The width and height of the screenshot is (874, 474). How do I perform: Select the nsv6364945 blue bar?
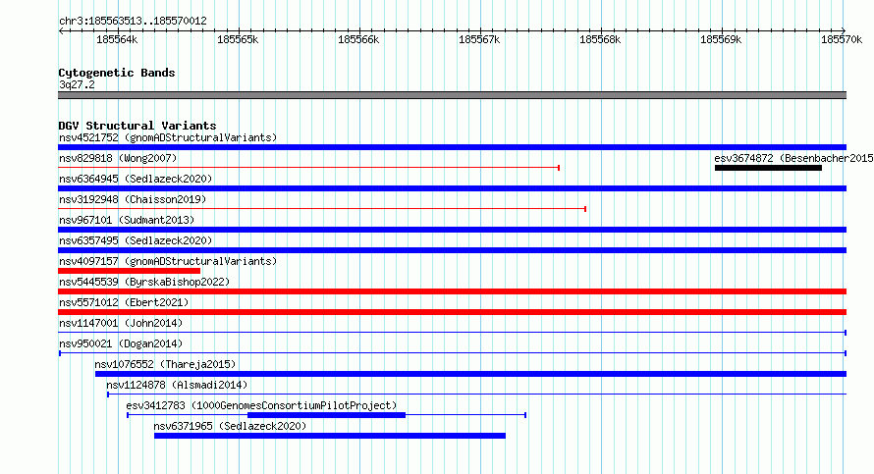click(x=452, y=188)
